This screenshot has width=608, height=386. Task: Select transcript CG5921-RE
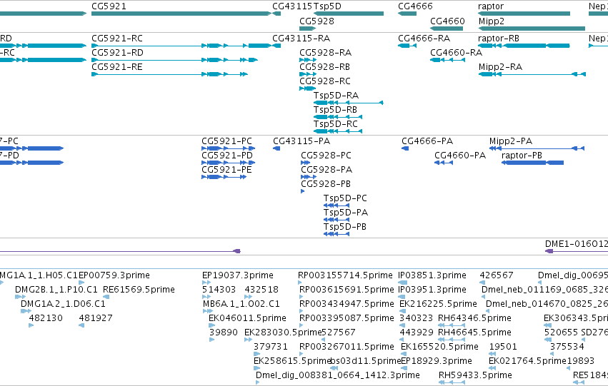tap(169, 74)
